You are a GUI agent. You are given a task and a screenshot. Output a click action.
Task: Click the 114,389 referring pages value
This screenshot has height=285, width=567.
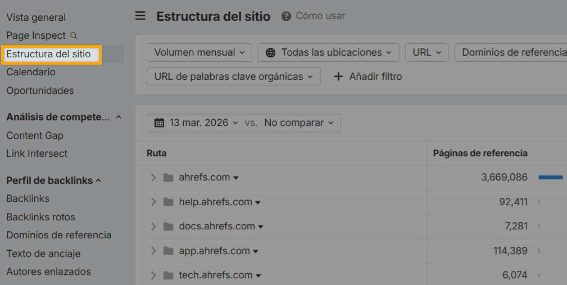[510, 251]
